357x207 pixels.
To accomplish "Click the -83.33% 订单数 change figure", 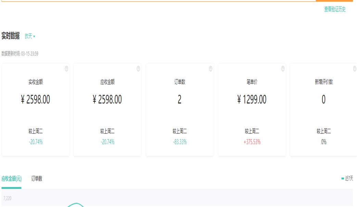I will click(180, 142).
